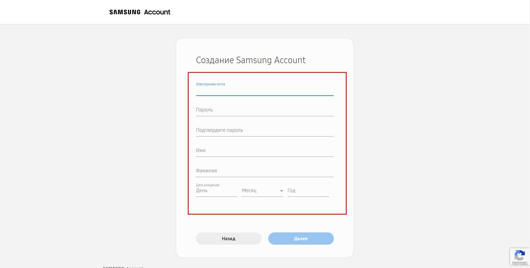530x268 pixels.
Task: Click the Account wordmark beside the Samsung logo
Action: click(157, 12)
